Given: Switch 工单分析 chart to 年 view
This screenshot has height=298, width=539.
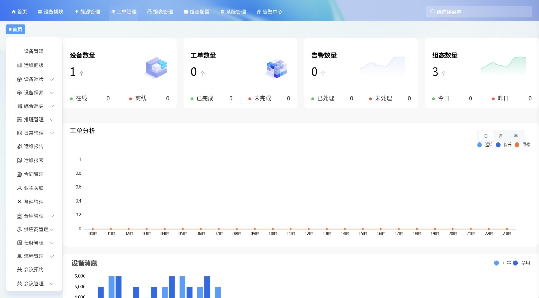Looking at the screenshot, I should coord(516,136).
